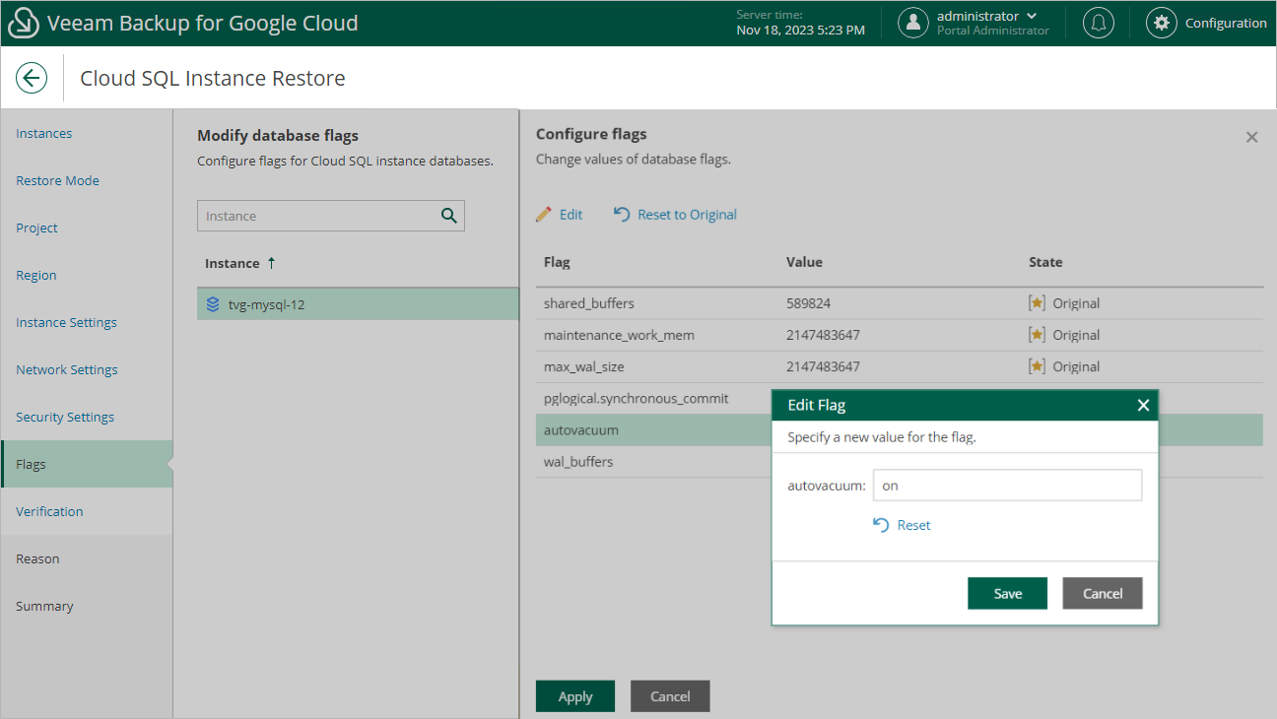Screen dimensions: 1277x719
Task: Click the search magnifier icon
Action: click(x=449, y=216)
